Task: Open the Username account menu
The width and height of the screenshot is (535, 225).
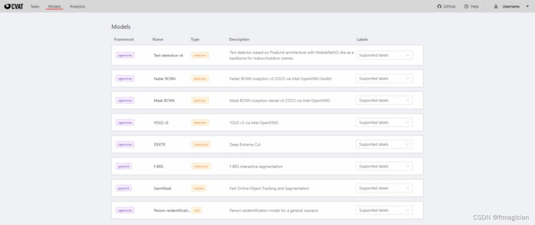Action: (511, 7)
